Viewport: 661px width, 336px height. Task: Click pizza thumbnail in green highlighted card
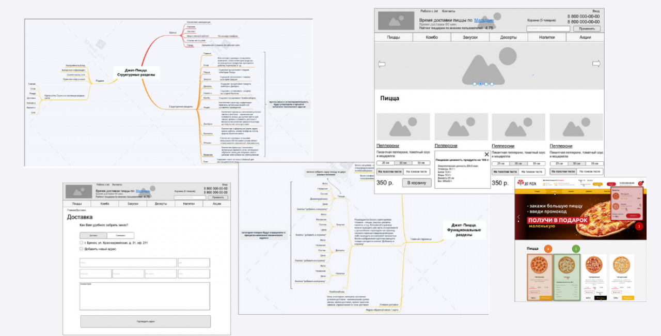568,265
